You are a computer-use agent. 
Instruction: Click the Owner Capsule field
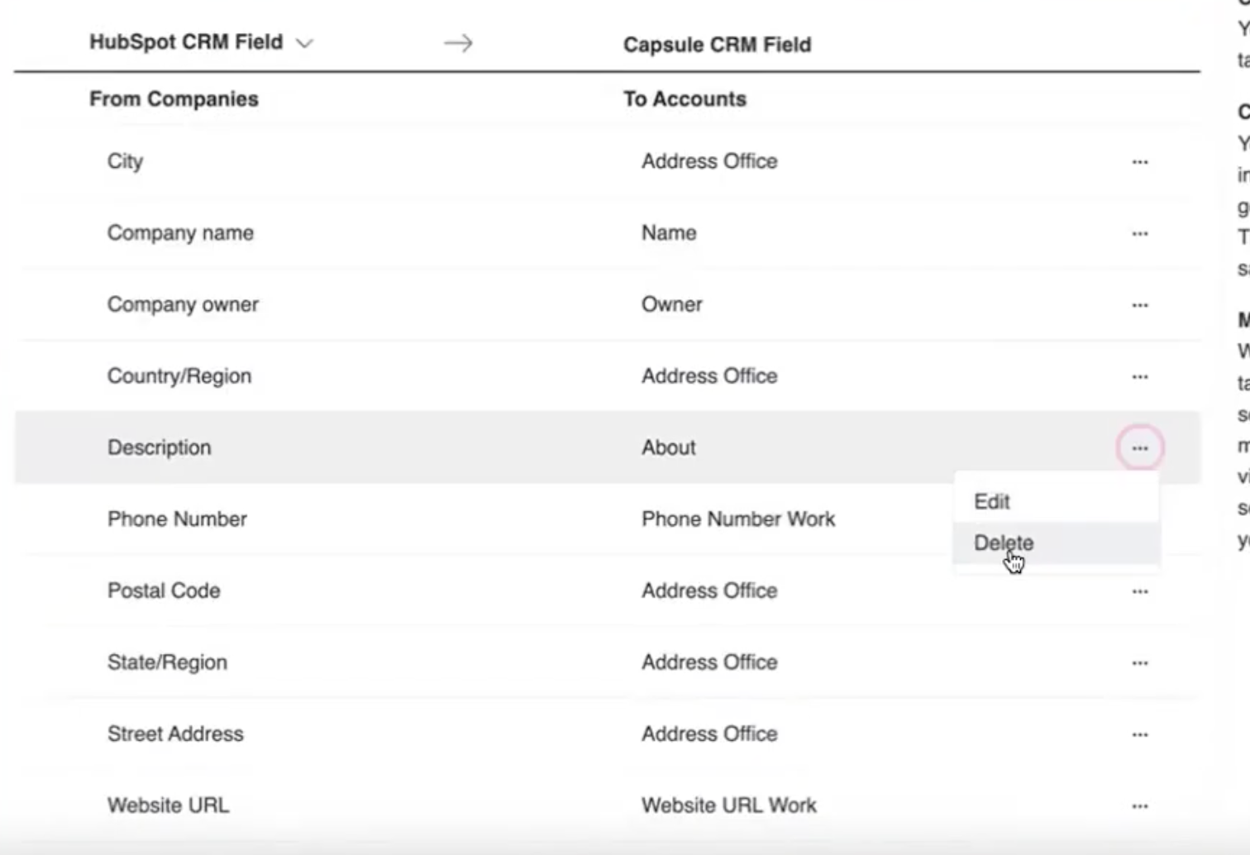click(x=672, y=304)
